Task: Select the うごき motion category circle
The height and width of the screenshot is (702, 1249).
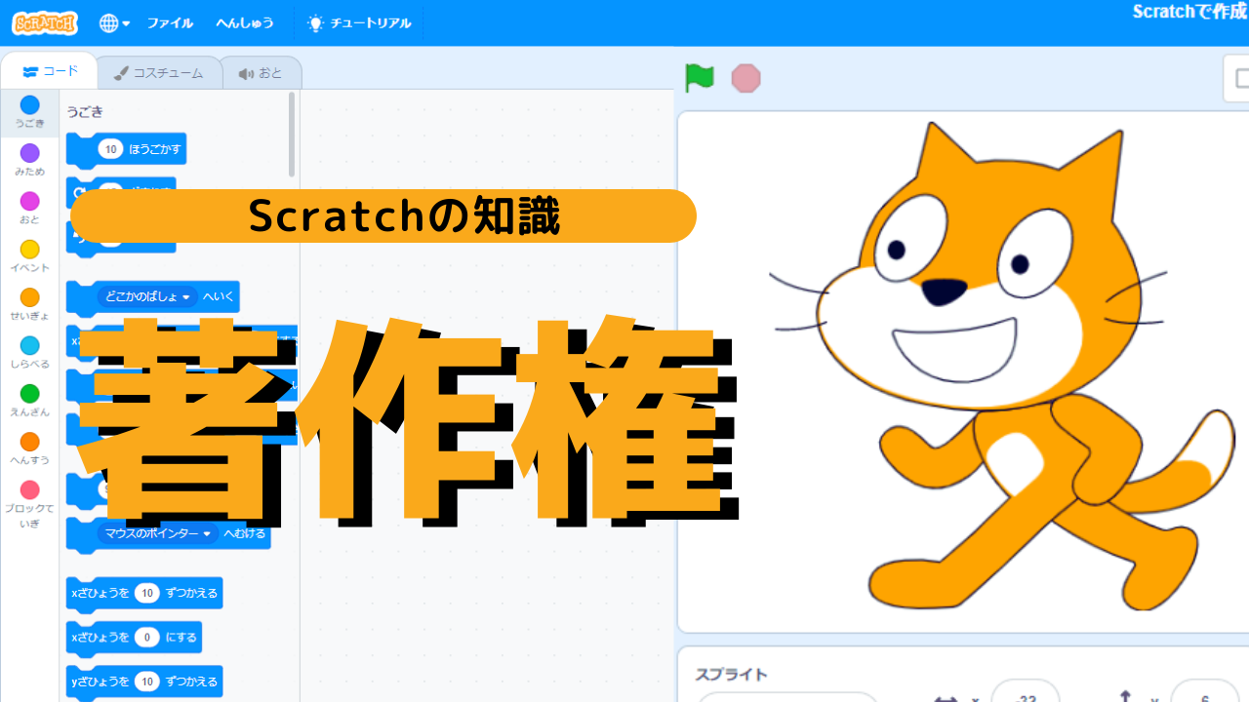Action: (x=30, y=105)
